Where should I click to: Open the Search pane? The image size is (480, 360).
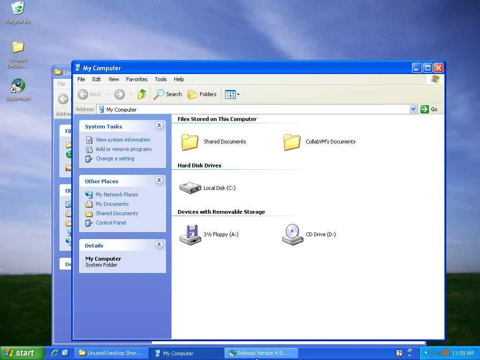coord(167,94)
